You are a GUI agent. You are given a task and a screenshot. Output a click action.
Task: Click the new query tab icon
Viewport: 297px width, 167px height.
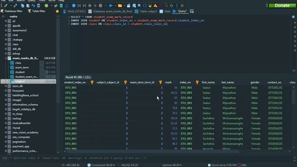(x=192, y=11)
